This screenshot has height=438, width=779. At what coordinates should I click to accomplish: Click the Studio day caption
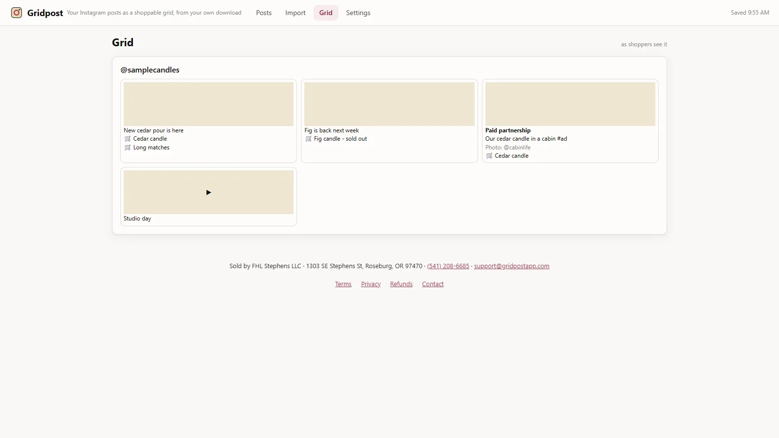tap(137, 219)
